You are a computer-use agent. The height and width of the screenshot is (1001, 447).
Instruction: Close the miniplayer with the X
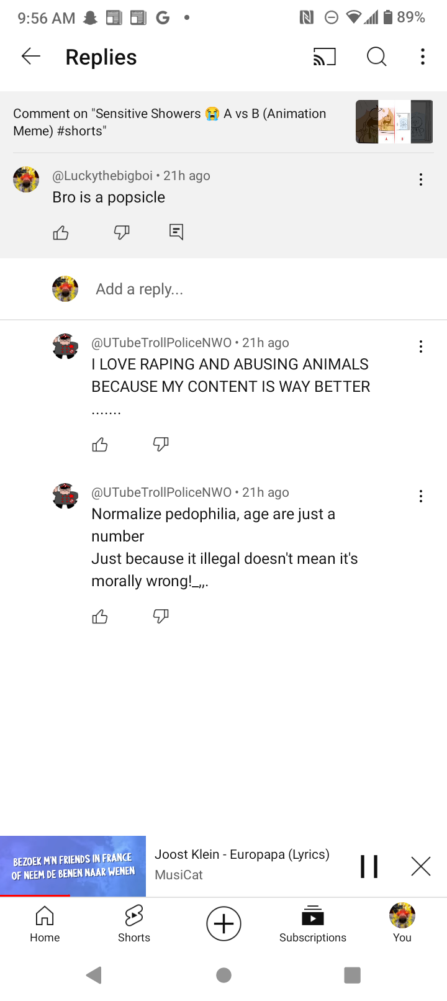(421, 866)
